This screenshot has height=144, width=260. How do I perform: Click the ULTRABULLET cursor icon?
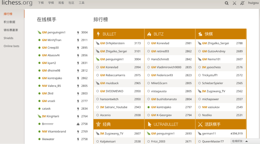click(149, 124)
